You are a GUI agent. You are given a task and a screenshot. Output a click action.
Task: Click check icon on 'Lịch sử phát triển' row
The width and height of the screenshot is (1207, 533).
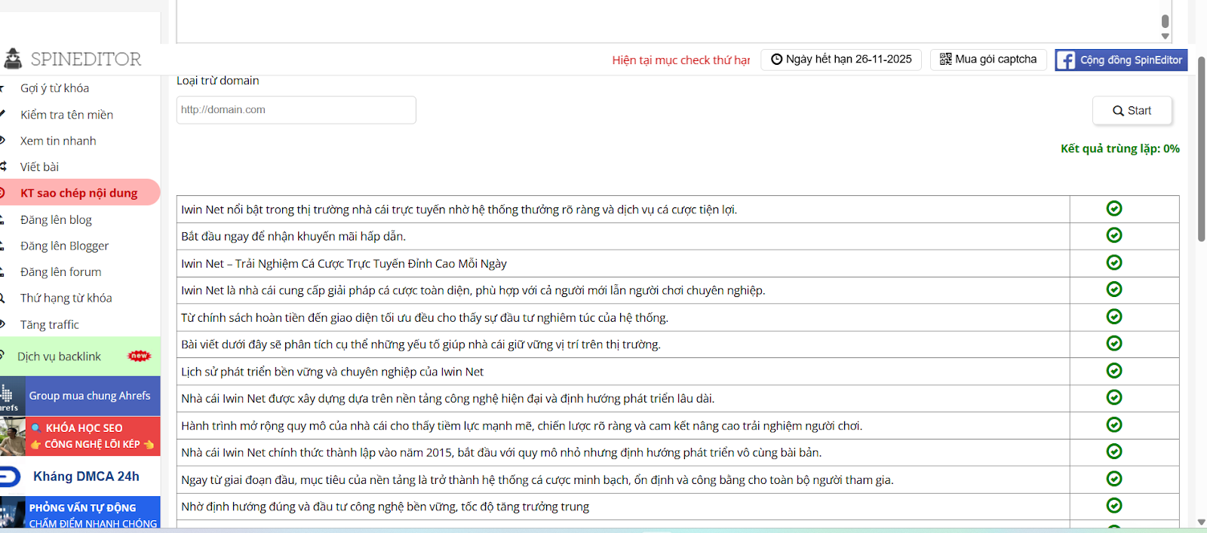[x=1113, y=371]
